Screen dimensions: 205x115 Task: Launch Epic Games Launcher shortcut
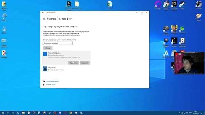(174, 5)
